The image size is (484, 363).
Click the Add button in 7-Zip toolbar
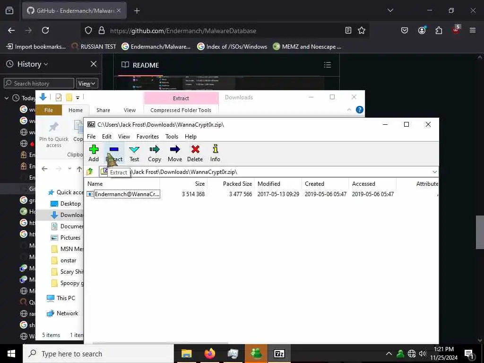point(94,153)
